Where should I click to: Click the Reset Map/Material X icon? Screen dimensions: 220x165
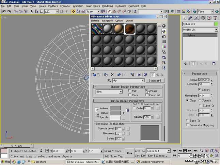pyautogui.click(x=112, y=75)
